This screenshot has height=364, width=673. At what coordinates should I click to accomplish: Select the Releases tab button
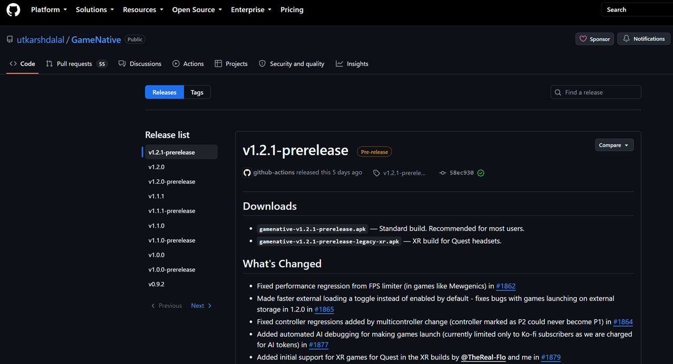coord(165,92)
